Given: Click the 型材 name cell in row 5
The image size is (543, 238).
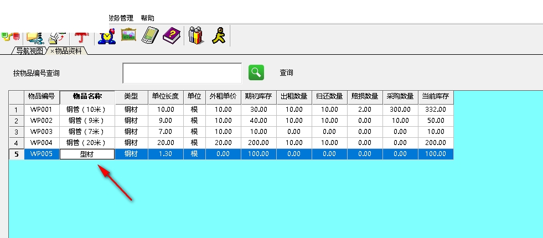Looking at the screenshot, I should [x=87, y=154].
